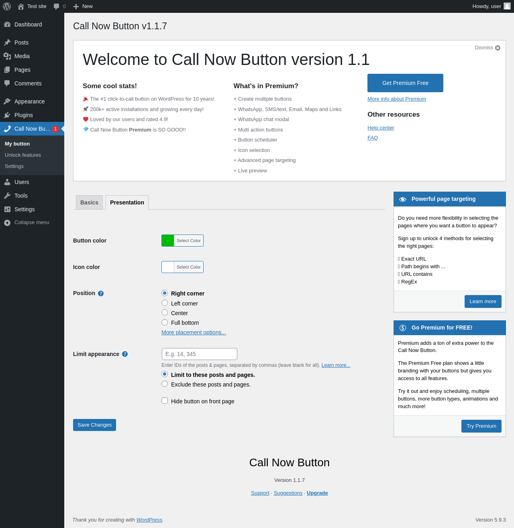
Task: Click the Tools wrench icon
Action: click(7, 196)
